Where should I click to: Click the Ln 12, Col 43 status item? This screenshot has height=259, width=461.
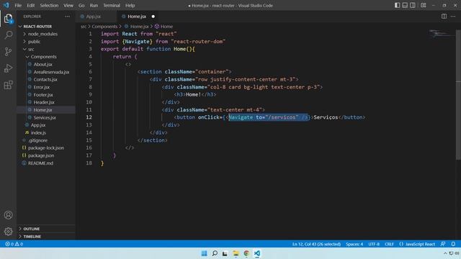(x=316, y=244)
